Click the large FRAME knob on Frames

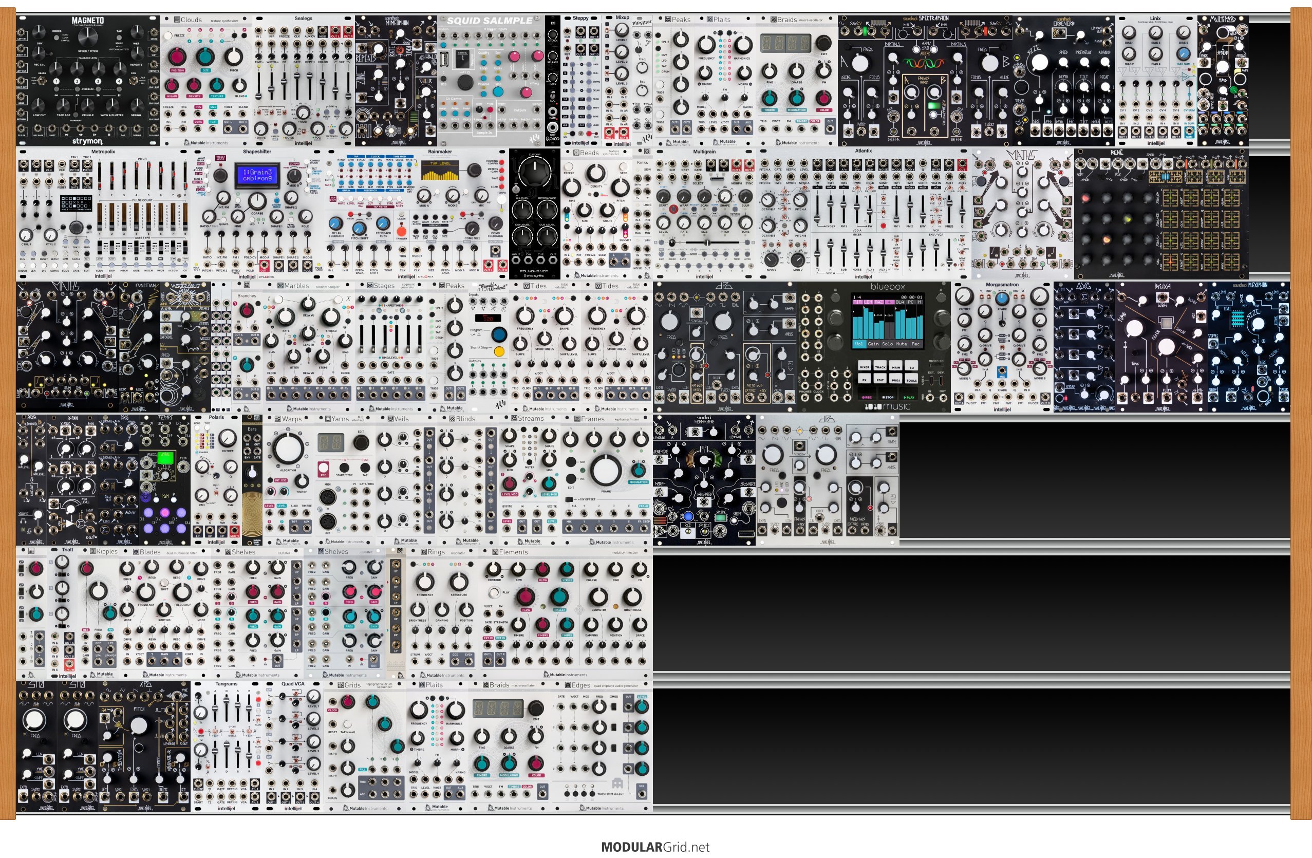(x=606, y=470)
